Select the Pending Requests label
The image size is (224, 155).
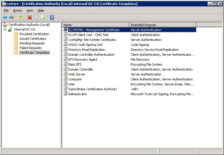coord(32,43)
